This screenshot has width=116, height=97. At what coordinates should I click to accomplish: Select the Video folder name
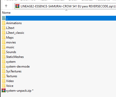pos(10,81)
